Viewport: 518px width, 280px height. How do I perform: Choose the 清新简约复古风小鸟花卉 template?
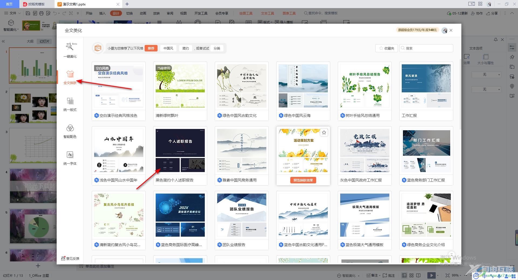119,220
